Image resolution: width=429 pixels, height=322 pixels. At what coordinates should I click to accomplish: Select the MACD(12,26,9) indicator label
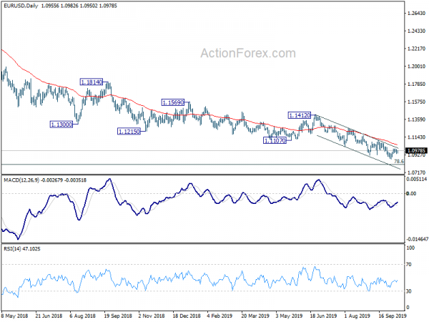click(x=21, y=180)
